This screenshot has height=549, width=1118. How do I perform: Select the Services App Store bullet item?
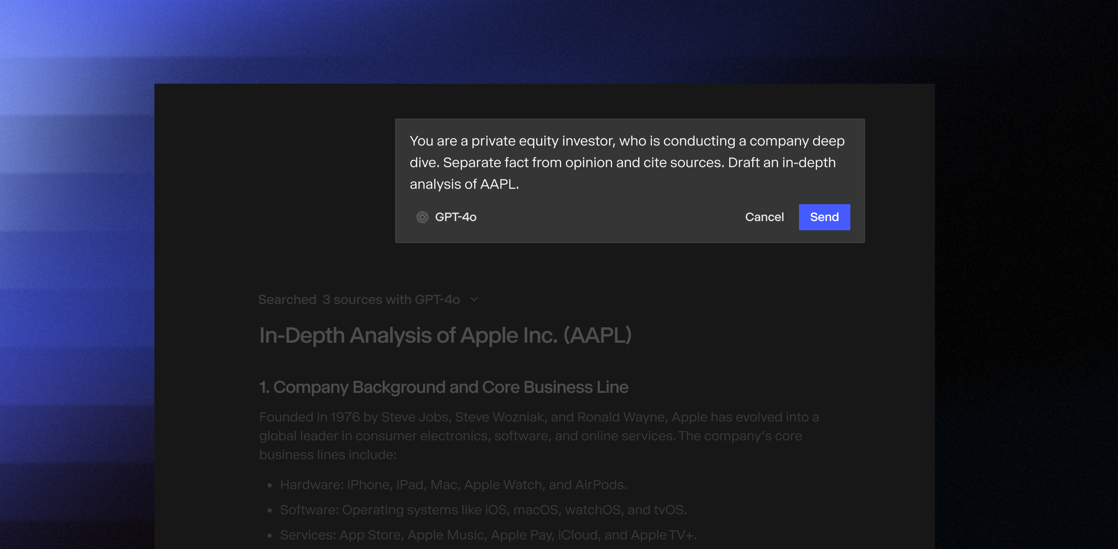coord(488,535)
